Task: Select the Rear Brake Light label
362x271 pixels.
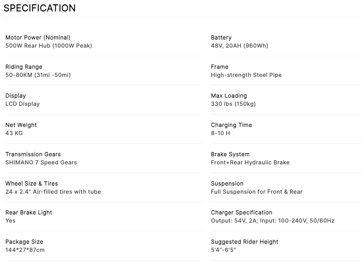Action: pos(29,212)
